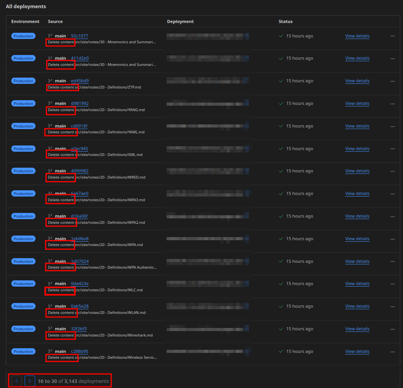Open the ellipsis menu for the c288b95 deployment
The image size is (403, 388).
pyautogui.click(x=392, y=351)
